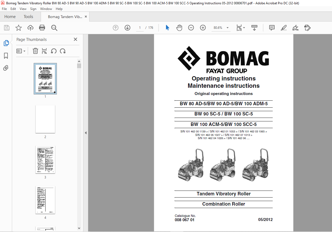Print the document using printer icon
This screenshot has height=232, width=332.
(42, 28)
